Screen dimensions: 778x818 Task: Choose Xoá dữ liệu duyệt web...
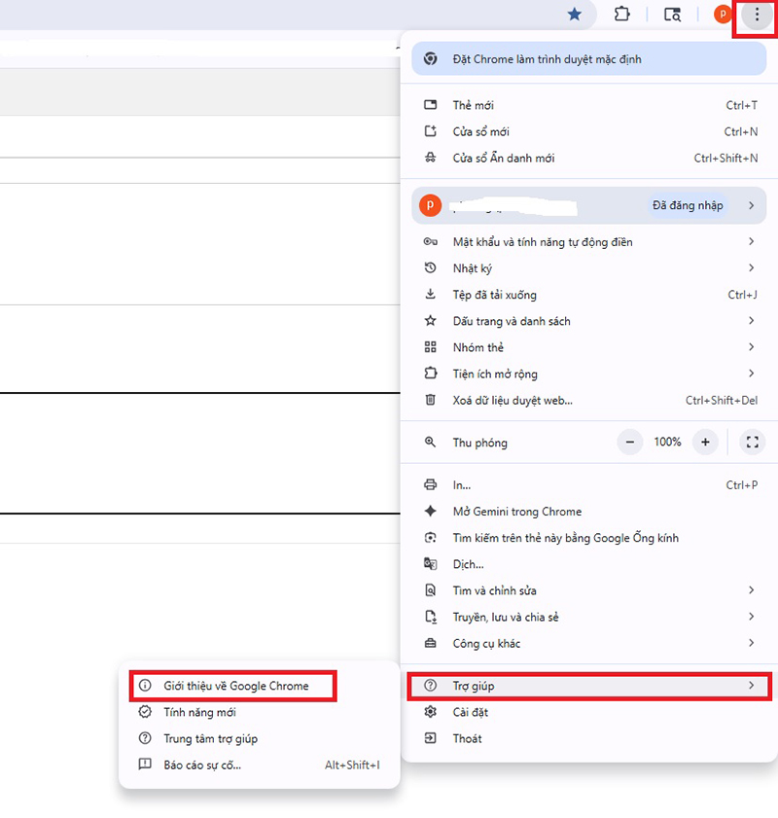(589, 400)
